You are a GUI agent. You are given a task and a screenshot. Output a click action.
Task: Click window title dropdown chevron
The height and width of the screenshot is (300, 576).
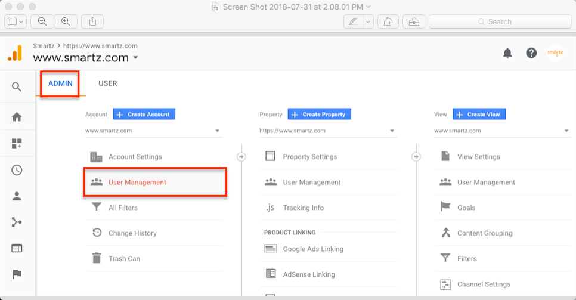pos(368,7)
